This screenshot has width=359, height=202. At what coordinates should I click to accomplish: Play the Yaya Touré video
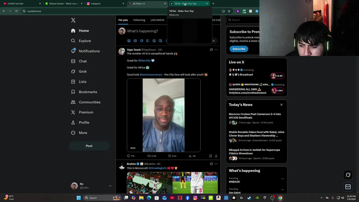coord(164,115)
